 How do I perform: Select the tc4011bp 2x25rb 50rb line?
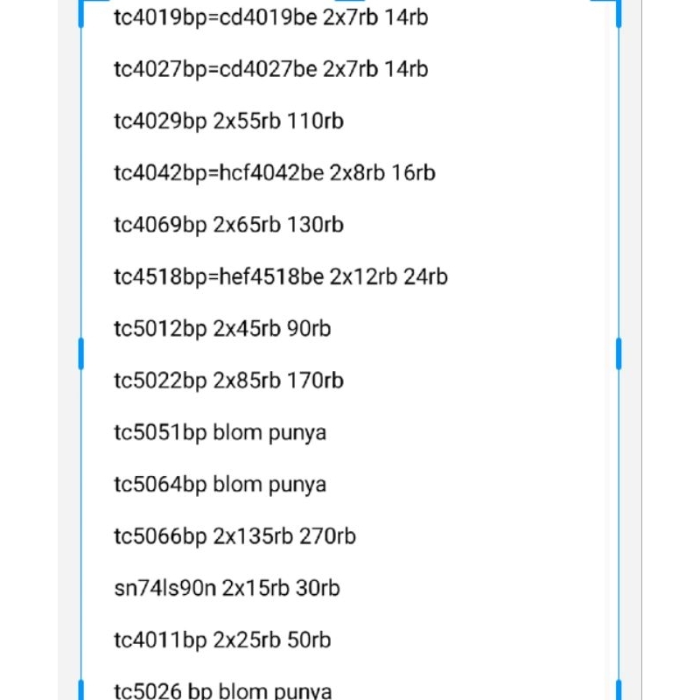[222, 640]
